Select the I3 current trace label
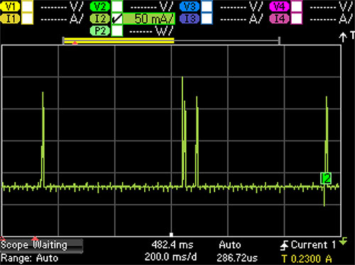 tap(190, 18)
